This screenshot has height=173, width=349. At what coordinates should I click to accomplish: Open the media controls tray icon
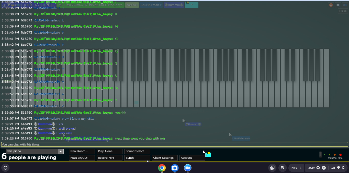283,168
